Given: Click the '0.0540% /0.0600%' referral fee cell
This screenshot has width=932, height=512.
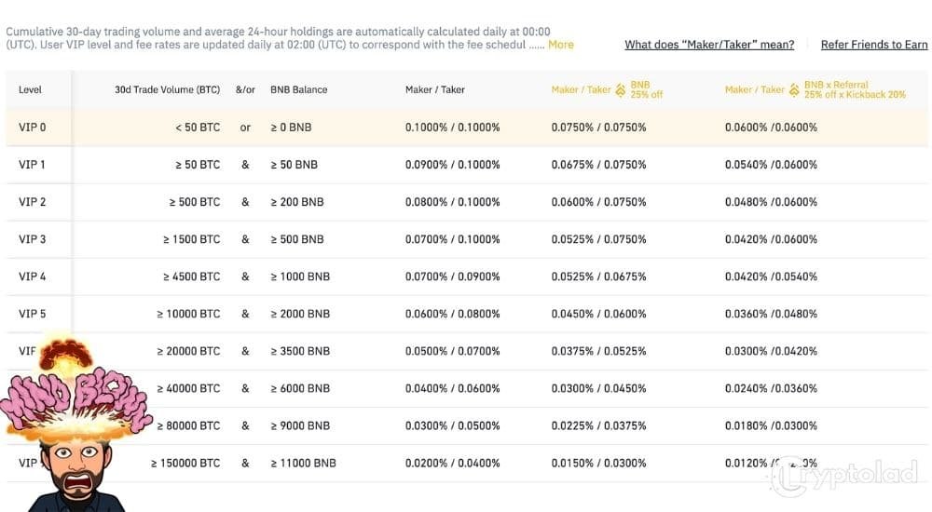Looking at the screenshot, I should coord(771,165).
